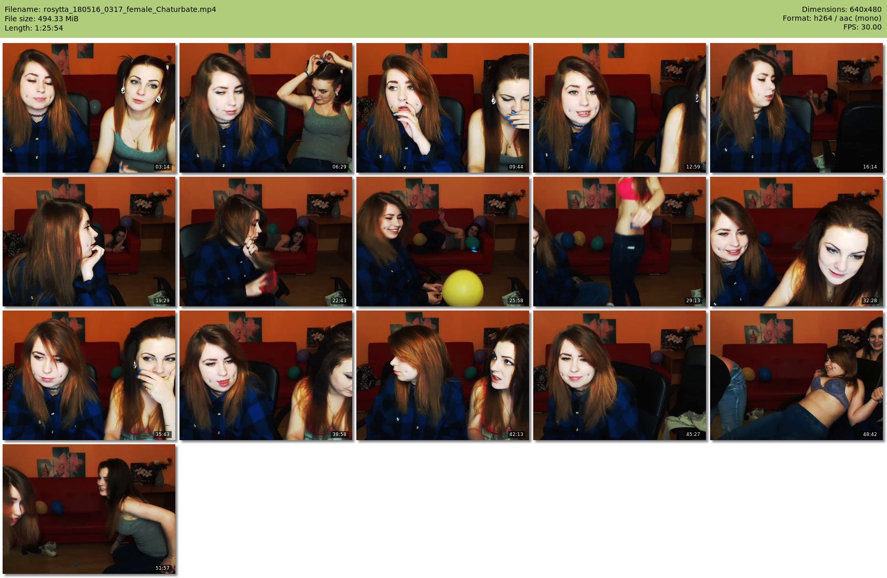Select the 16:14 thumbnail
The width and height of the screenshot is (887, 578).
coord(796,108)
